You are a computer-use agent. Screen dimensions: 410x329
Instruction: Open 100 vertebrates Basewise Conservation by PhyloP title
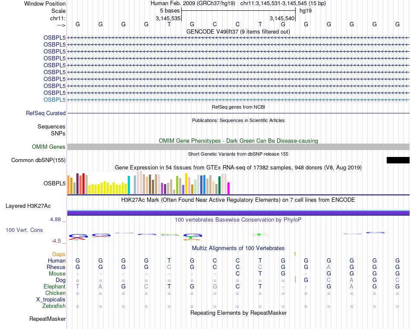tap(238, 220)
